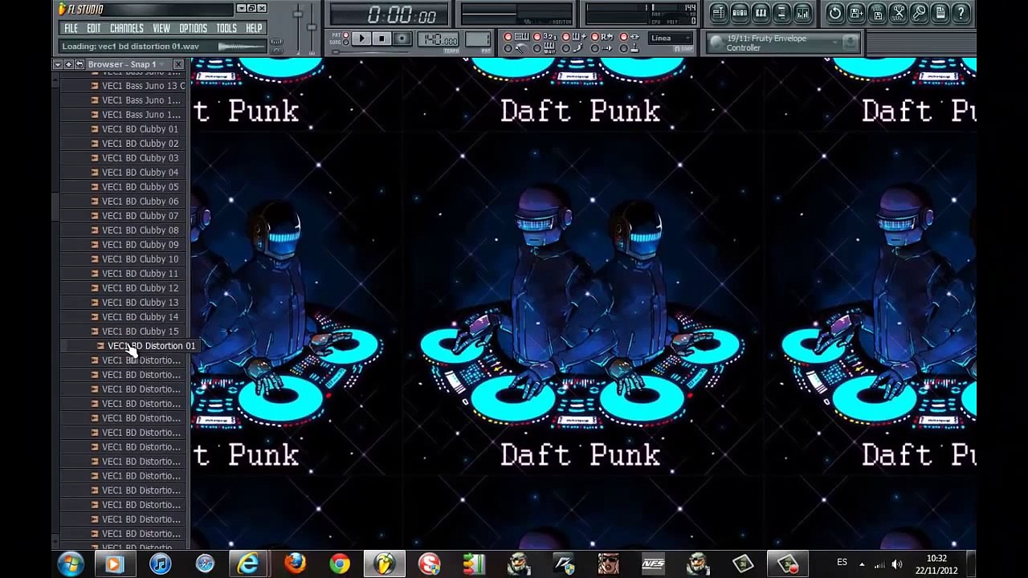
Task: Click the Play transport button
Action: pyautogui.click(x=361, y=39)
